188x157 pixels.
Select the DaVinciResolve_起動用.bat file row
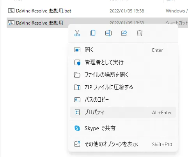pos(97,11)
